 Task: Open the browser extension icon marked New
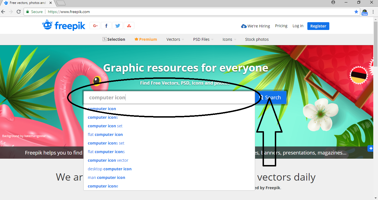(x=365, y=12)
